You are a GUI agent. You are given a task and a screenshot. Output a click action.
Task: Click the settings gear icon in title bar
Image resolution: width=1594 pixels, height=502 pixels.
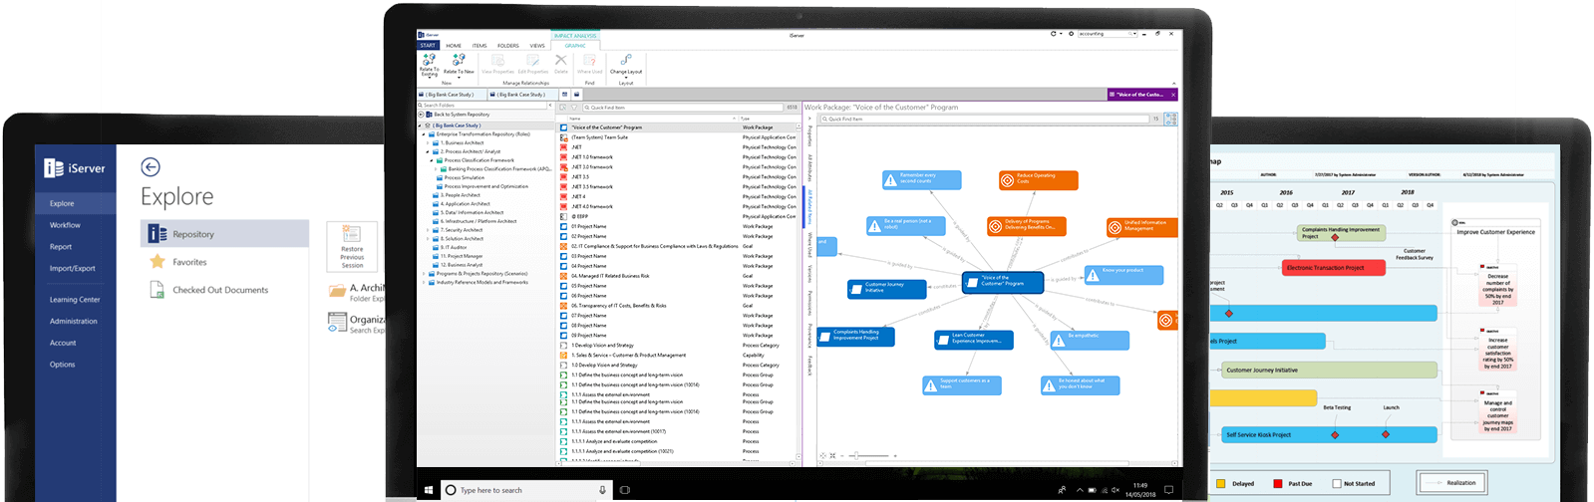click(1072, 34)
